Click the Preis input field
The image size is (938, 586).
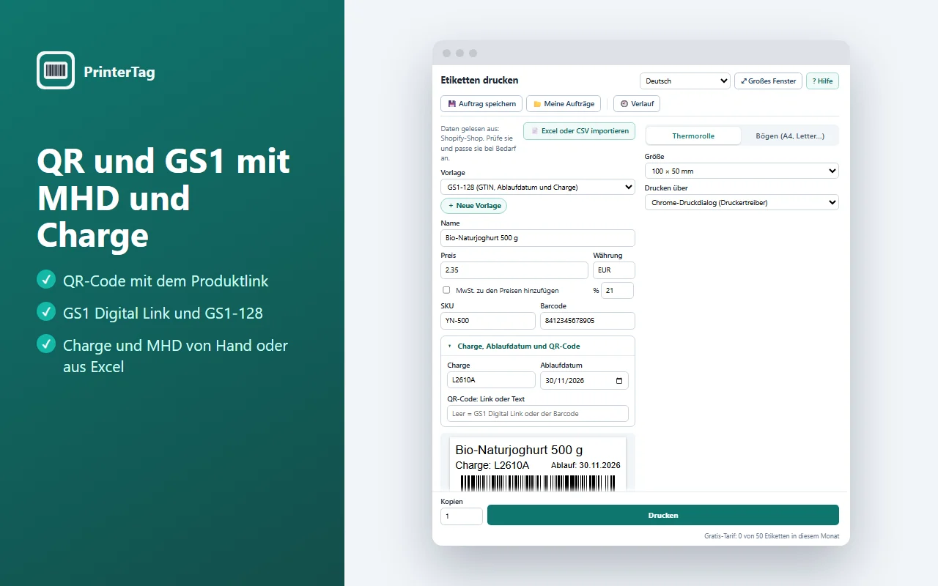point(514,270)
